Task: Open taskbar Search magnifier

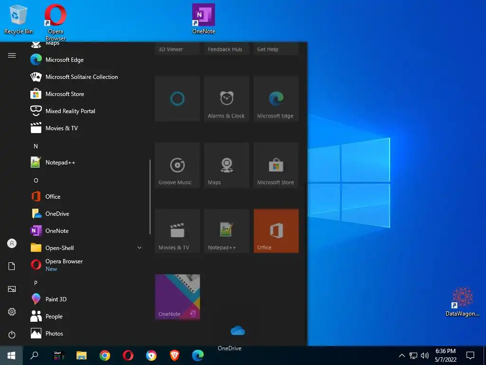Action: coord(34,355)
